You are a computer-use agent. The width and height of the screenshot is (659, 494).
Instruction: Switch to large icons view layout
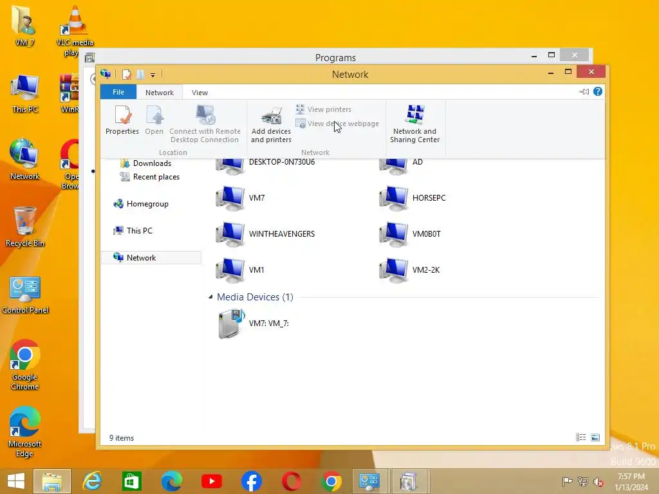pos(595,437)
